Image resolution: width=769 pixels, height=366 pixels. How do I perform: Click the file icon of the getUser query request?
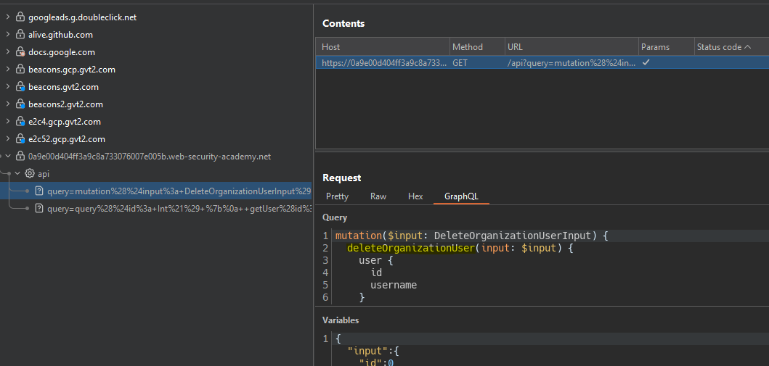coord(40,209)
